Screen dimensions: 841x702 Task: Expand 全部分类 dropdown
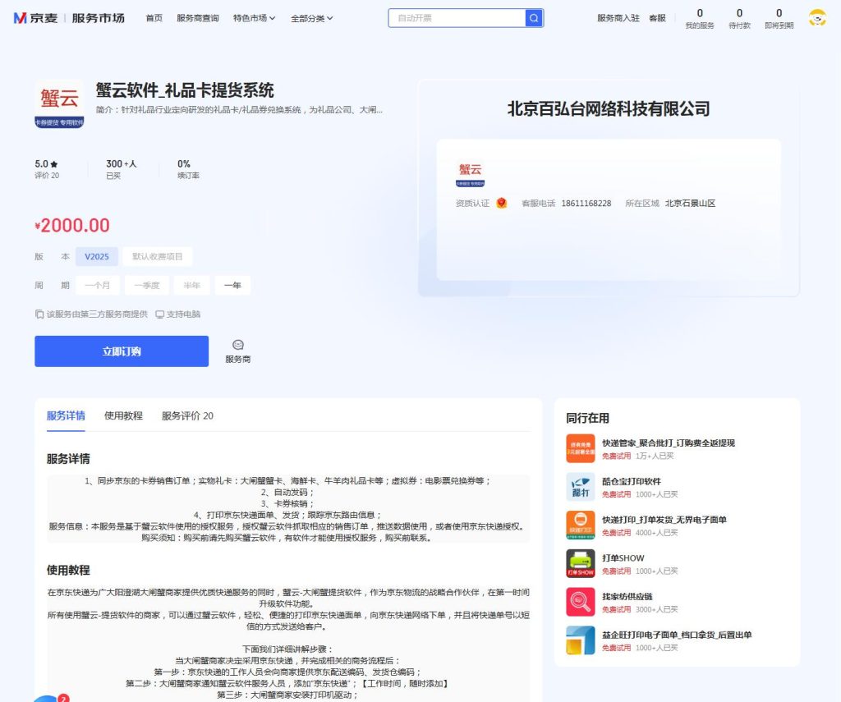coord(311,18)
